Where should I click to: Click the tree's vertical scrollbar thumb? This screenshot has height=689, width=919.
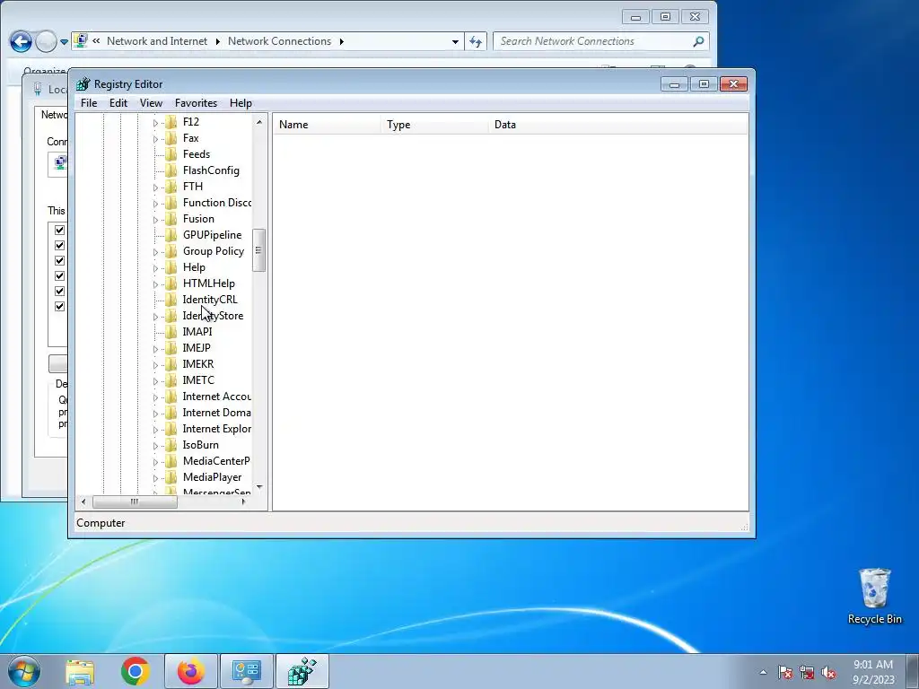(259, 250)
